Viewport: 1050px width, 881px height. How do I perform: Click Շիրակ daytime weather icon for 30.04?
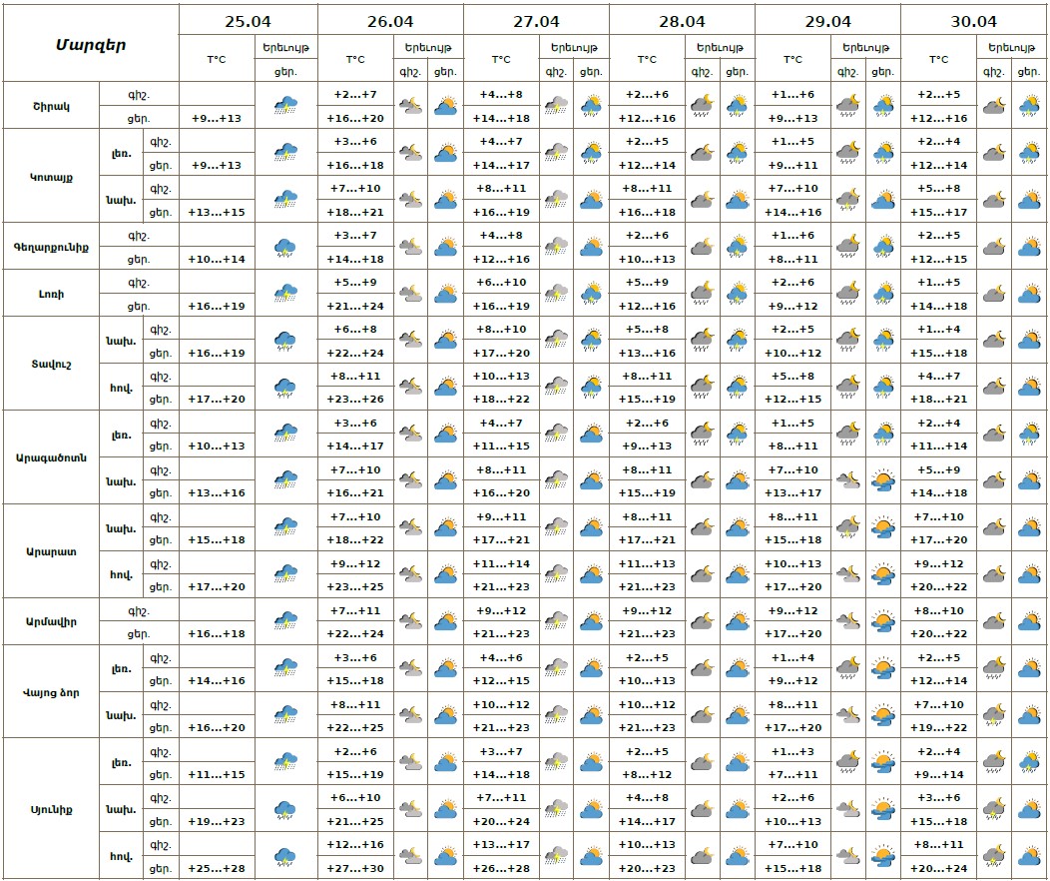point(1029,105)
